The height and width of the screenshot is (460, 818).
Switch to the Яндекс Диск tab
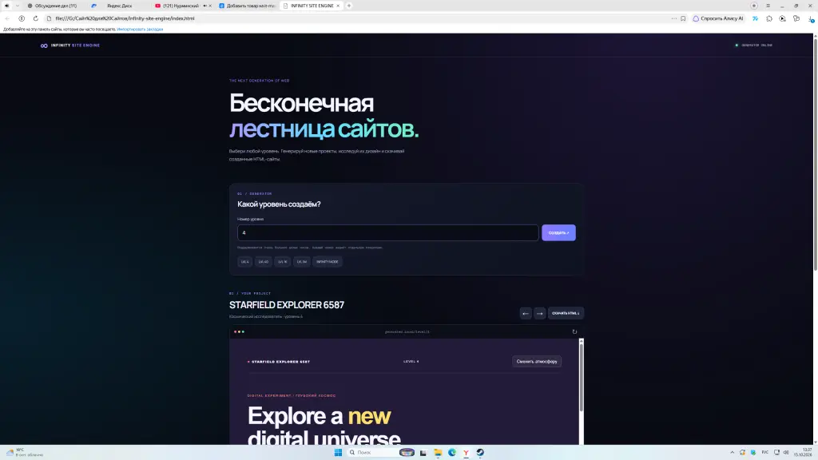point(119,6)
